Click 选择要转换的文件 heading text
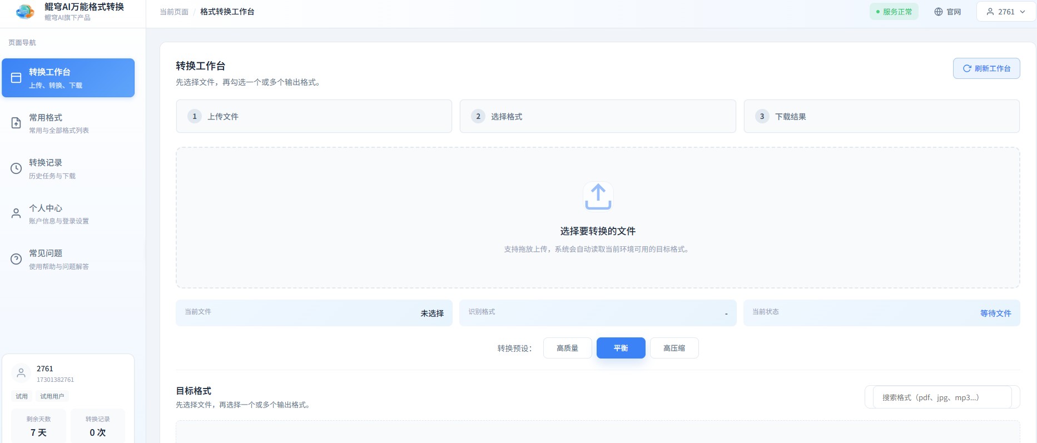Screen dimensions: 1037x443 coord(598,231)
